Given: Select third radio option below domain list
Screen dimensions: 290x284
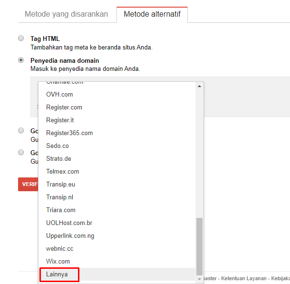Looking at the screenshot, I should [x=21, y=130].
